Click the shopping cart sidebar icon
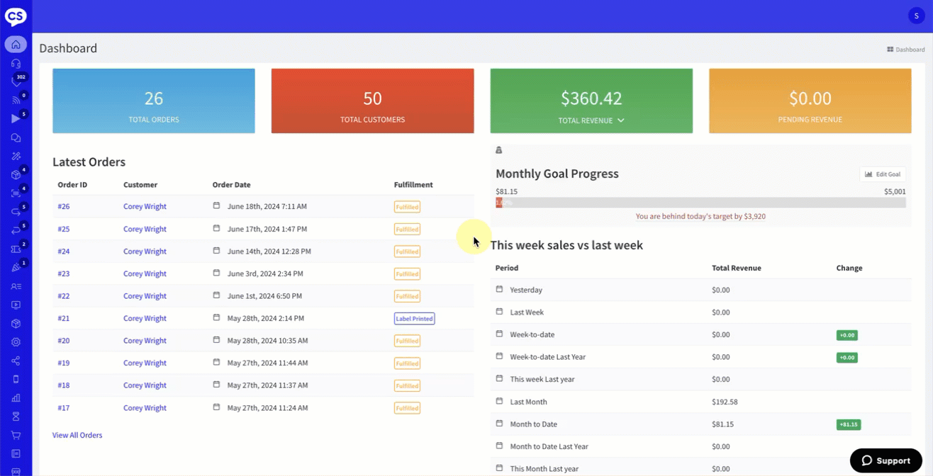 [x=16, y=435]
